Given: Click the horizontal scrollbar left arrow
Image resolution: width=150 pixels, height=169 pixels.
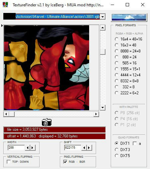Looking at the screenshot, I should point(6,114).
